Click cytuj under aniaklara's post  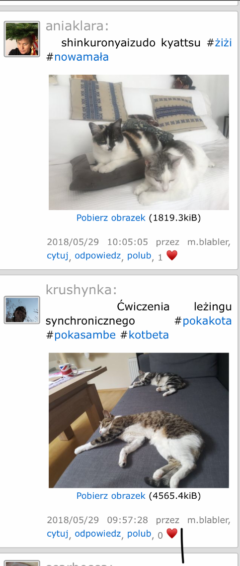(x=58, y=255)
